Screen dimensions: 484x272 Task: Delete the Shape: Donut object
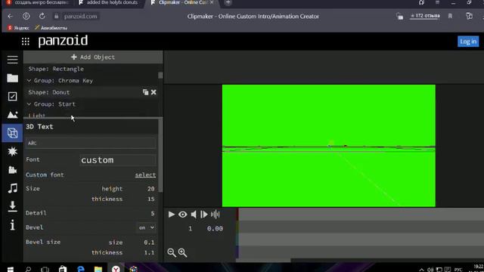(x=154, y=92)
